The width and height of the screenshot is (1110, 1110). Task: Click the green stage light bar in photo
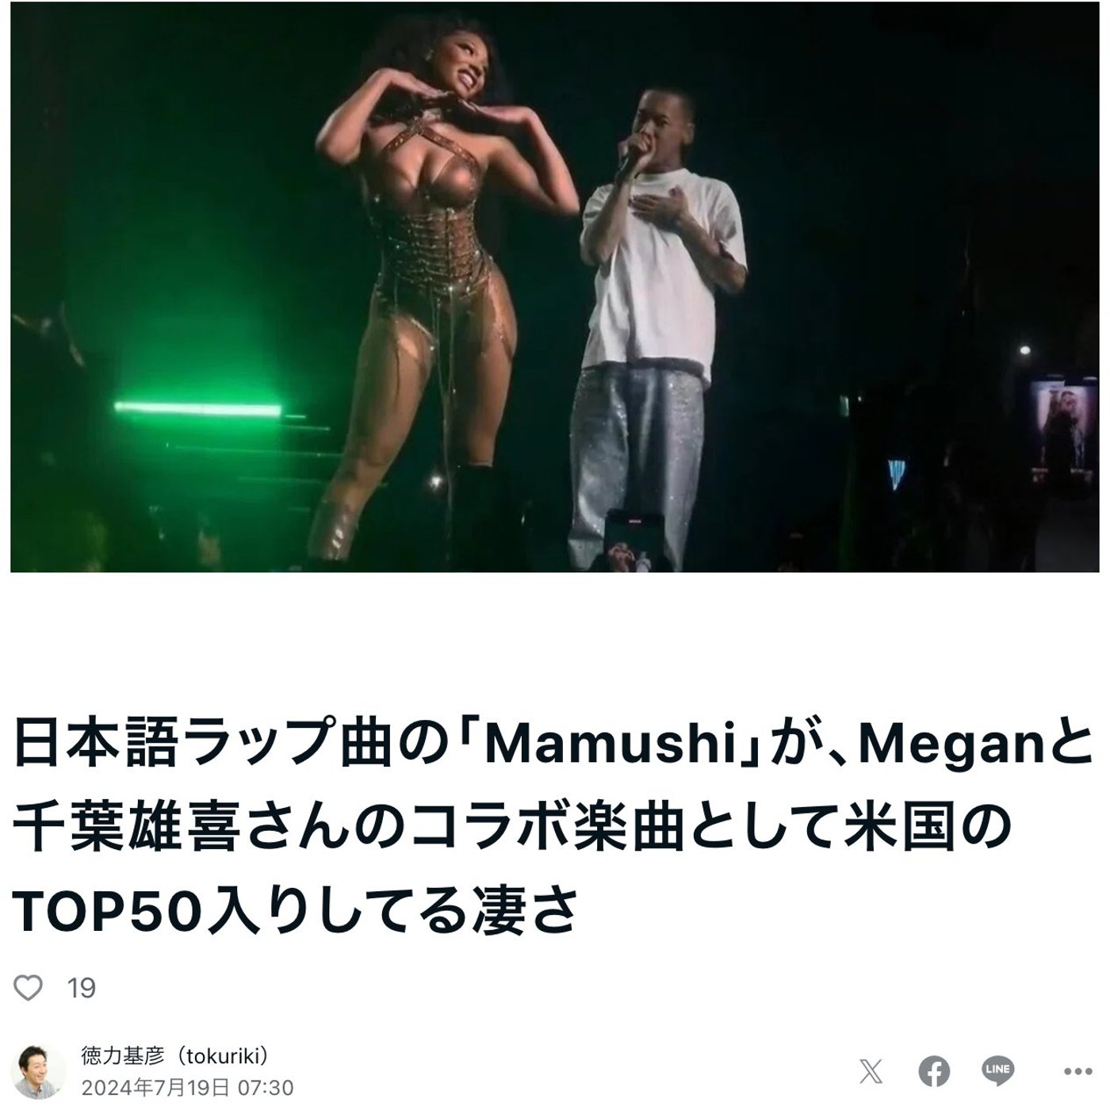click(198, 408)
